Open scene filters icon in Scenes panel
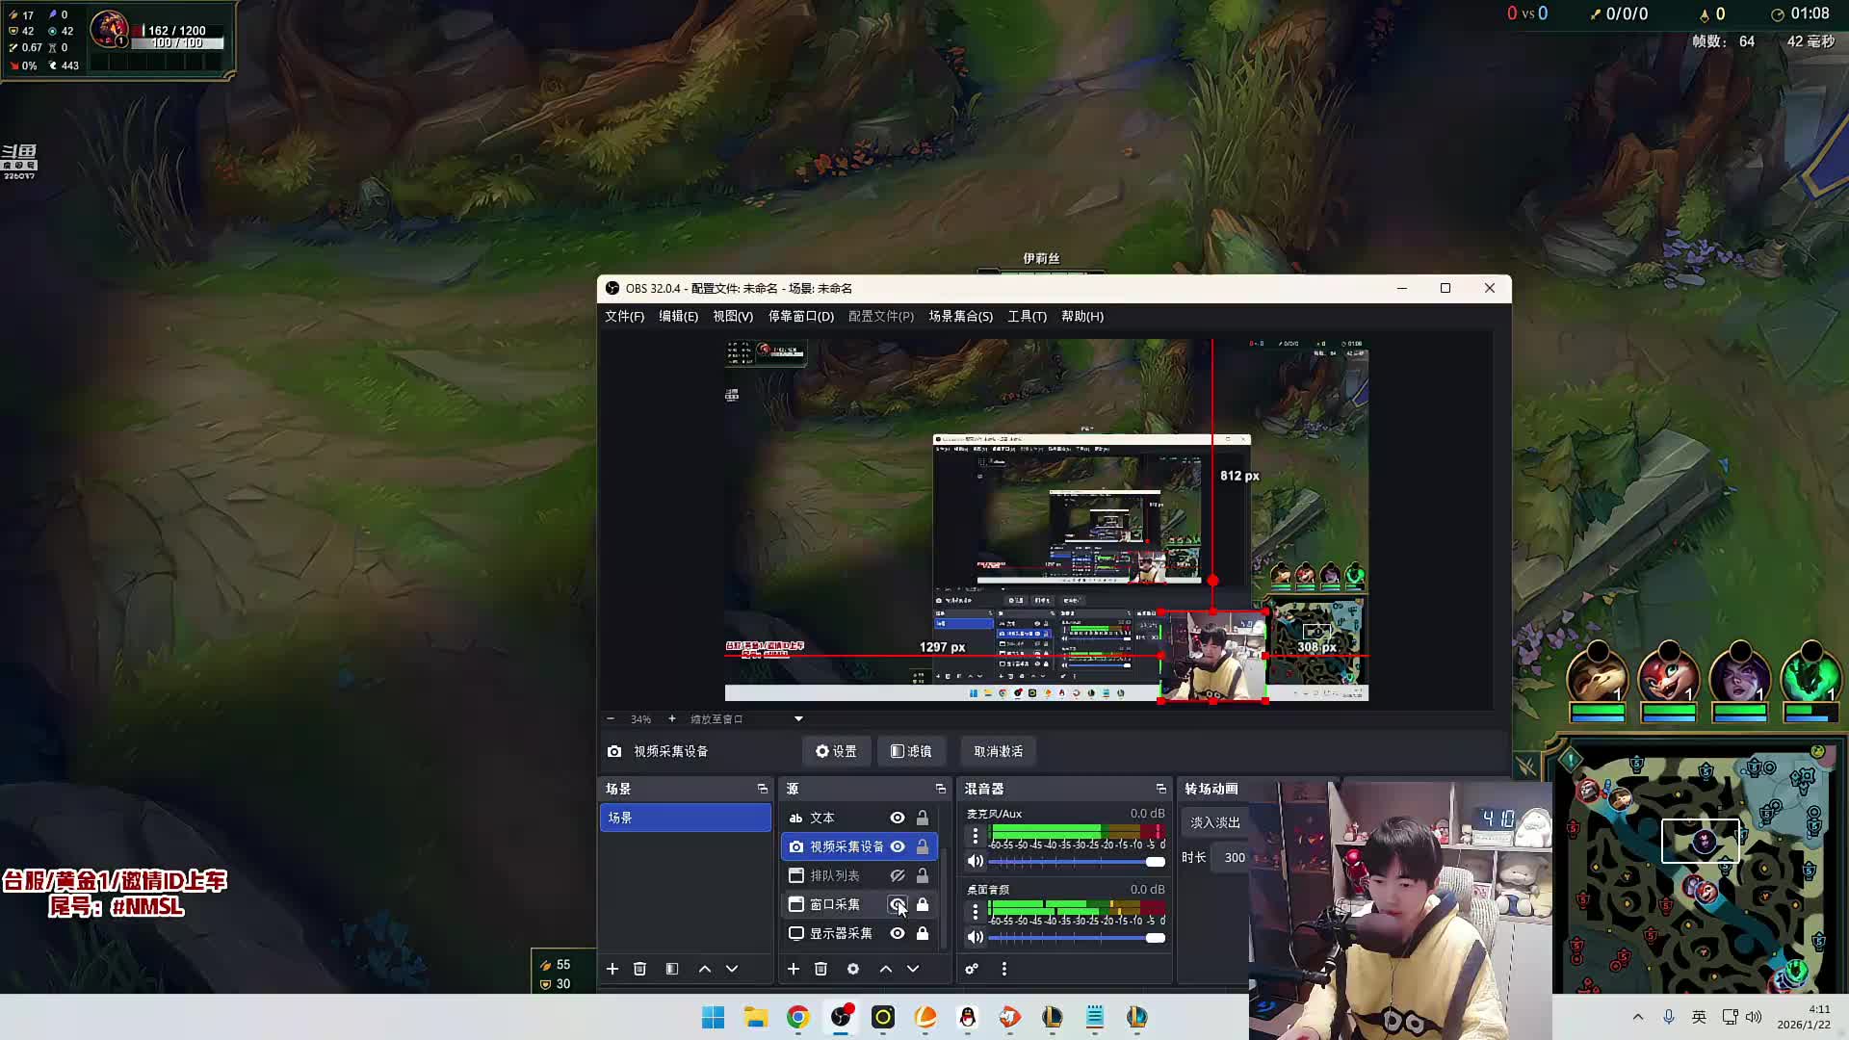The image size is (1849, 1040). tap(672, 969)
